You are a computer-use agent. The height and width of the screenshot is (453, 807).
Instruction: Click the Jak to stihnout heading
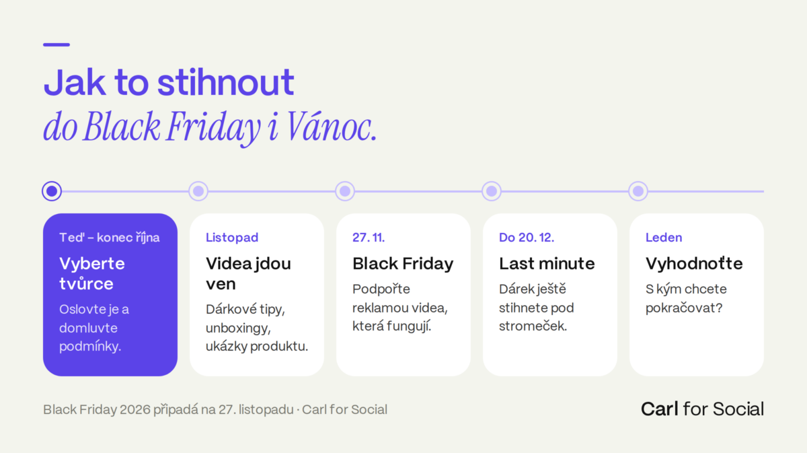coord(169,83)
